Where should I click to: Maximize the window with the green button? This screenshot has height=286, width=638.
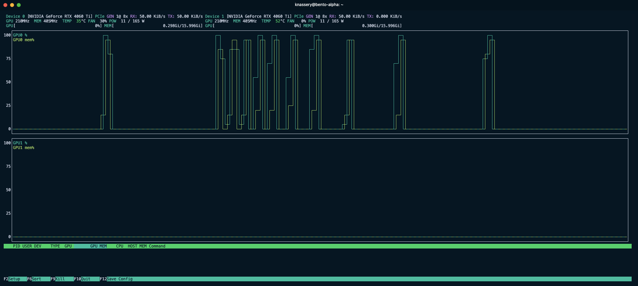pyautogui.click(x=19, y=5)
